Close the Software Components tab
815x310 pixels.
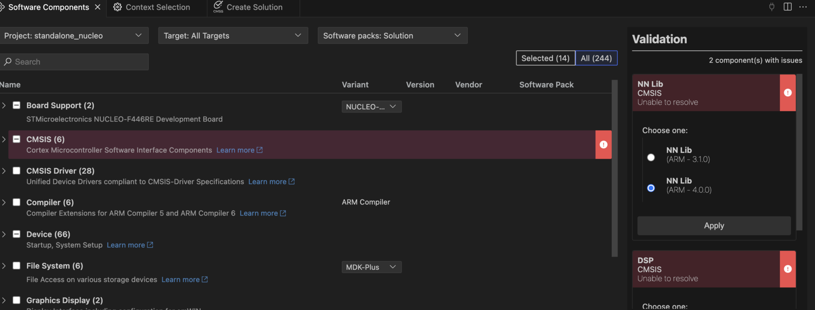(x=97, y=7)
